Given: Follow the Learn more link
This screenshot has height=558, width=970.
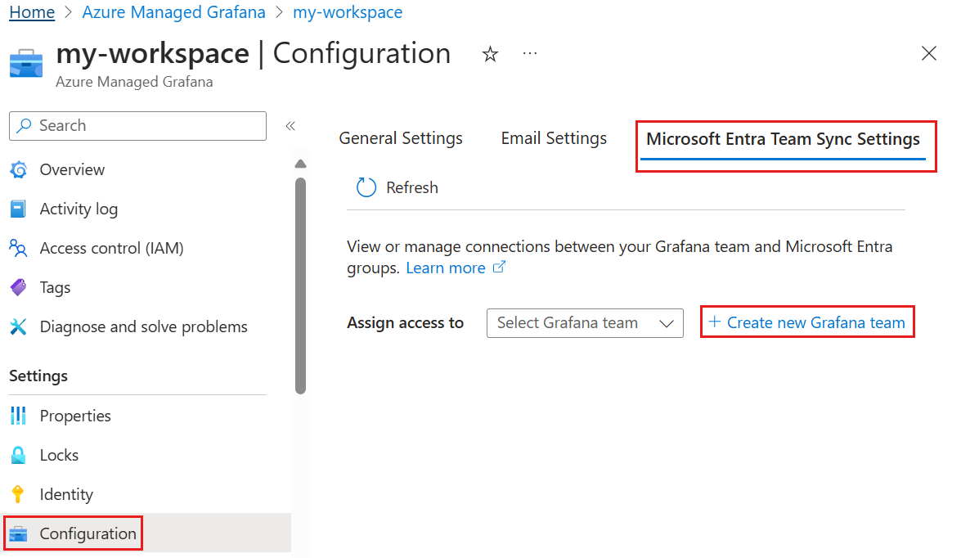Looking at the screenshot, I should [447, 268].
